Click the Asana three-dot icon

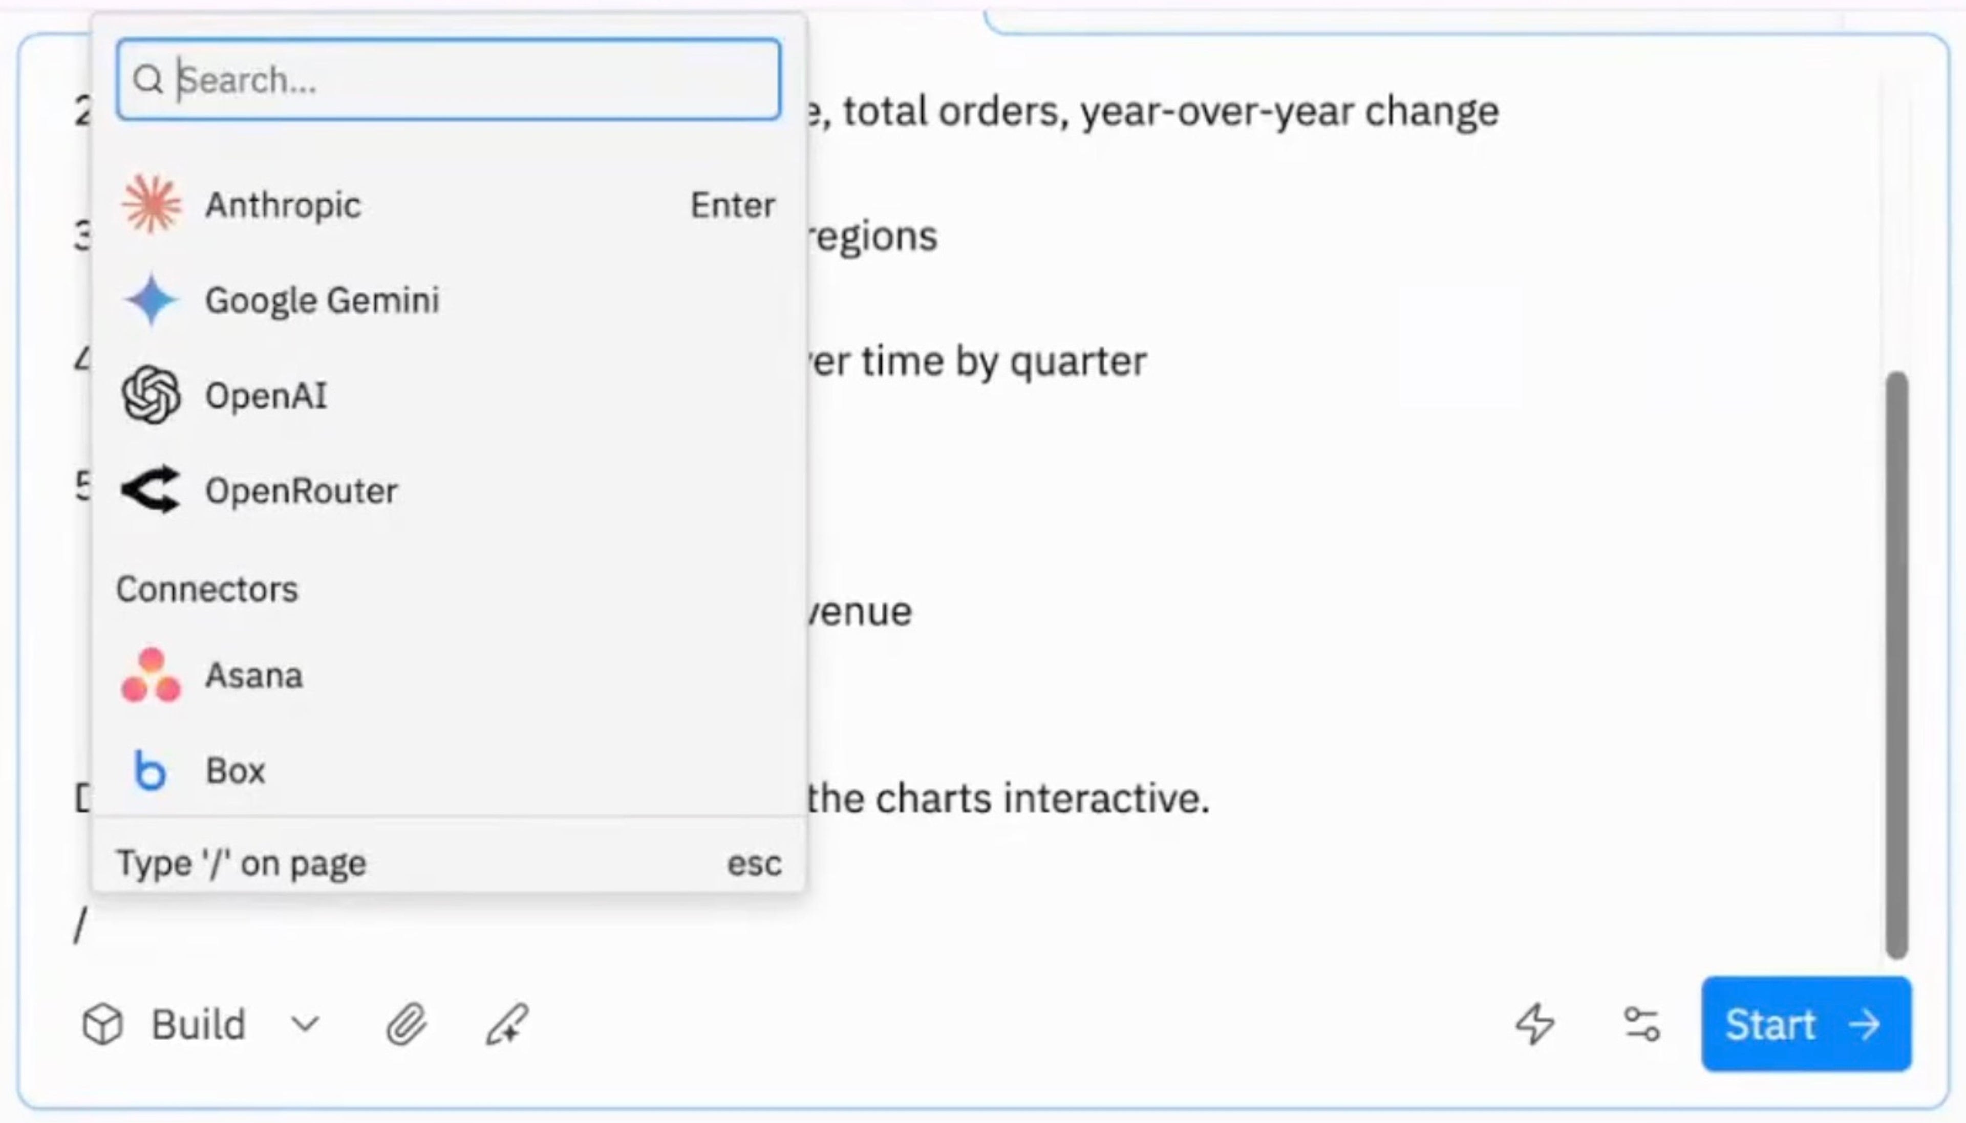151,676
